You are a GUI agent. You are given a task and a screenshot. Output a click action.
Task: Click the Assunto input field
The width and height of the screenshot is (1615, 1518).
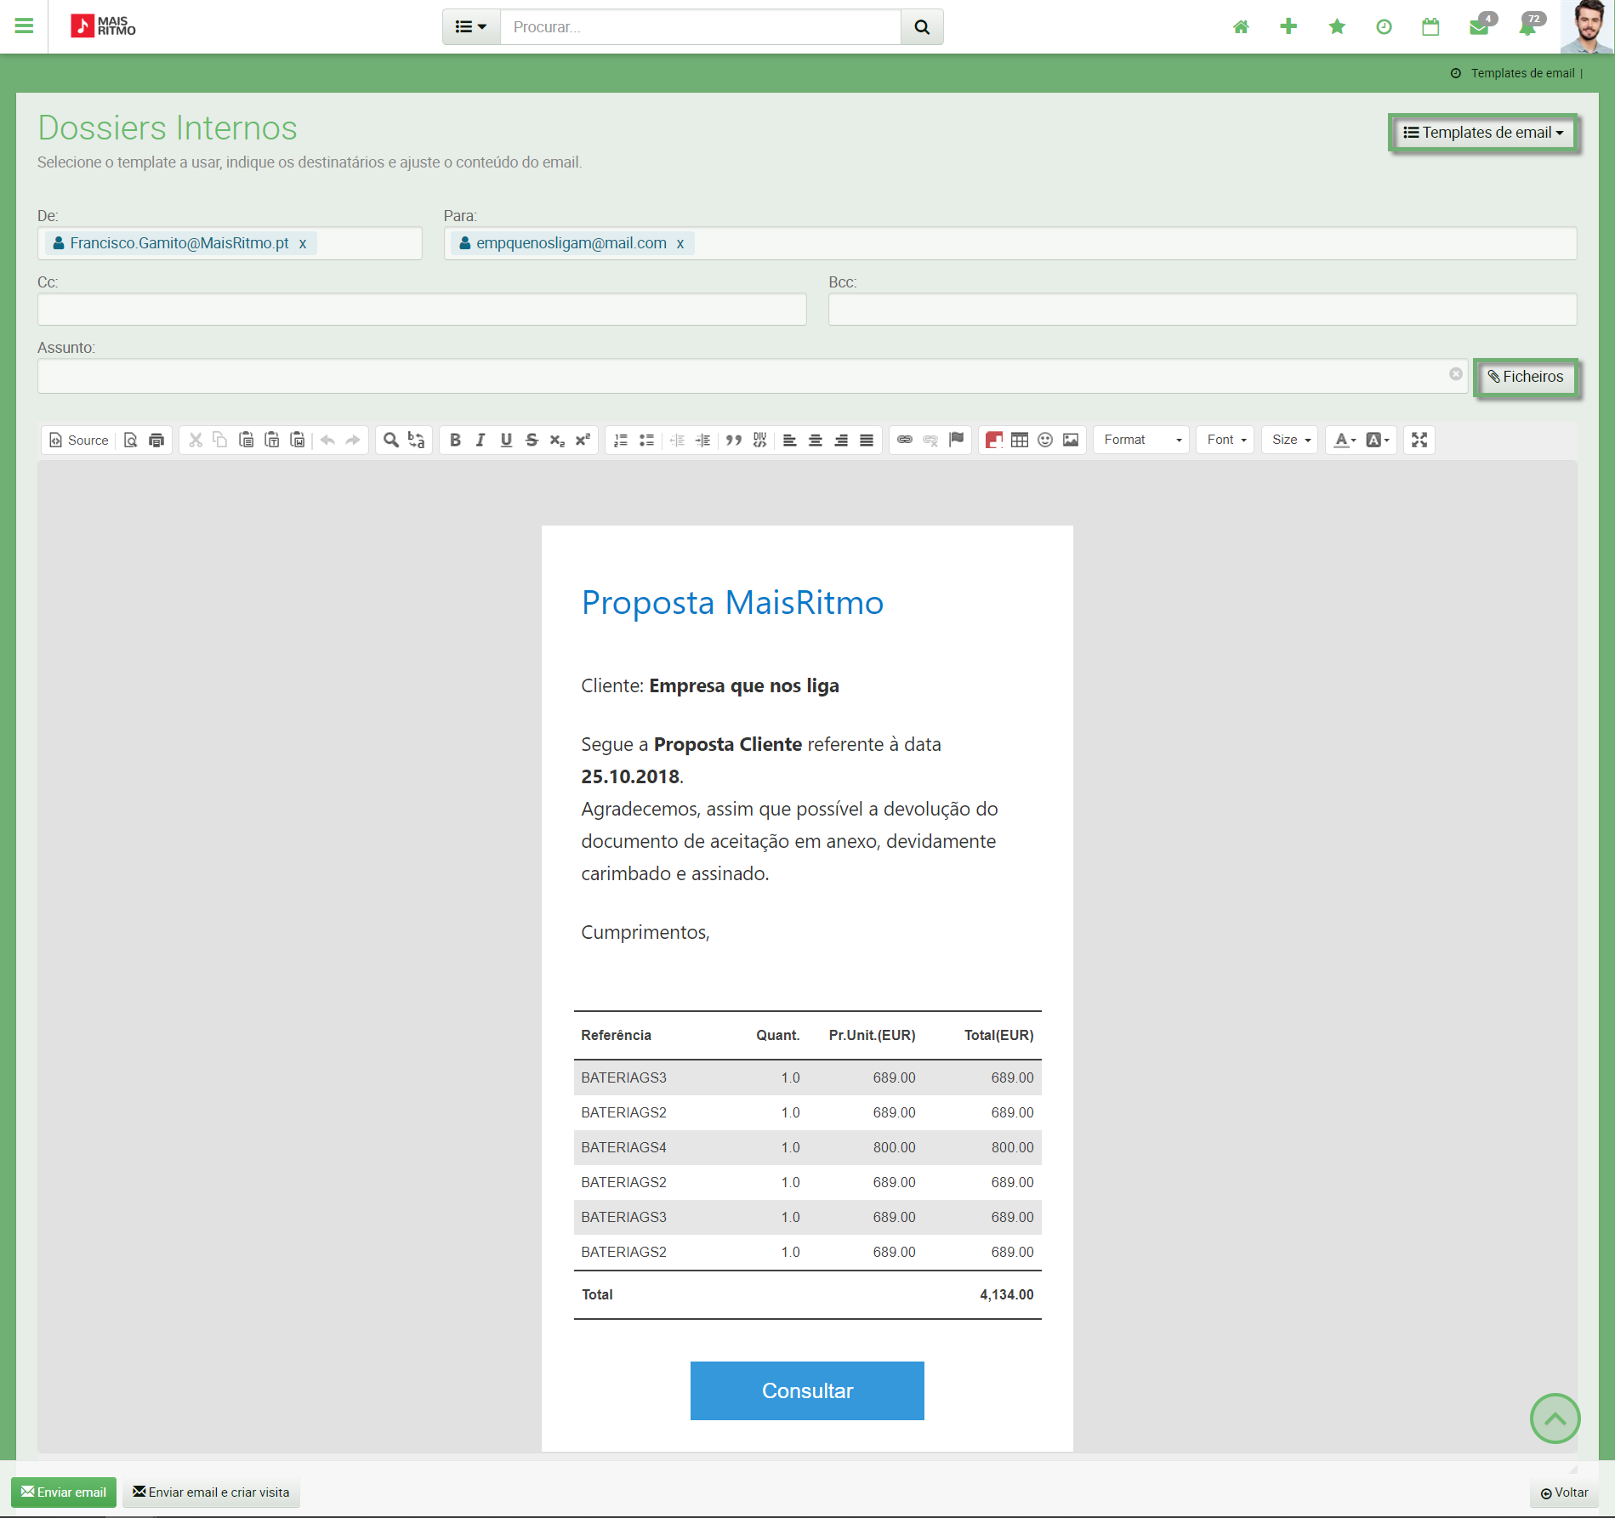tap(752, 376)
